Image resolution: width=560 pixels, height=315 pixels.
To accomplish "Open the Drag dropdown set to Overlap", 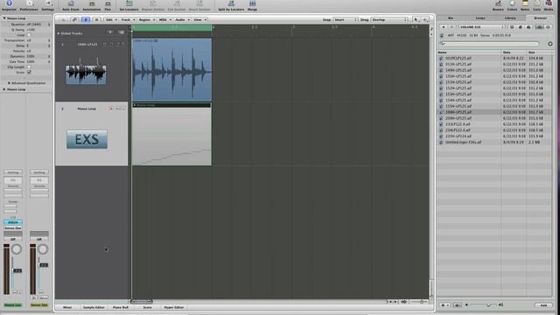I will point(389,19).
